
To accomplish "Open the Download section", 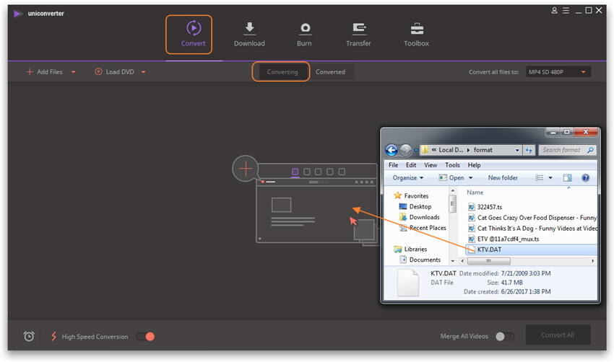I will 249,35.
